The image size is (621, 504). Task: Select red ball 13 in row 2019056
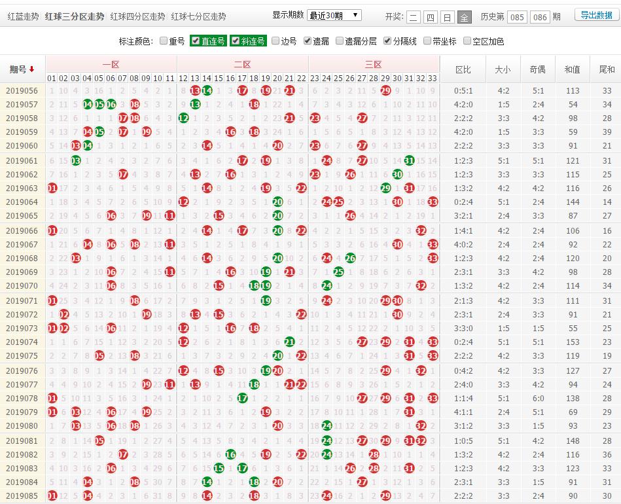click(x=195, y=91)
